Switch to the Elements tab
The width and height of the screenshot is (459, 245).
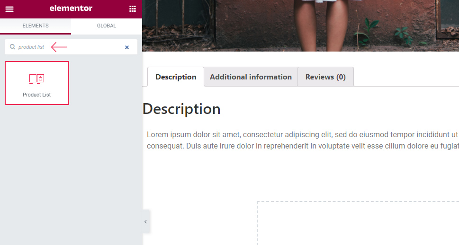36,26
